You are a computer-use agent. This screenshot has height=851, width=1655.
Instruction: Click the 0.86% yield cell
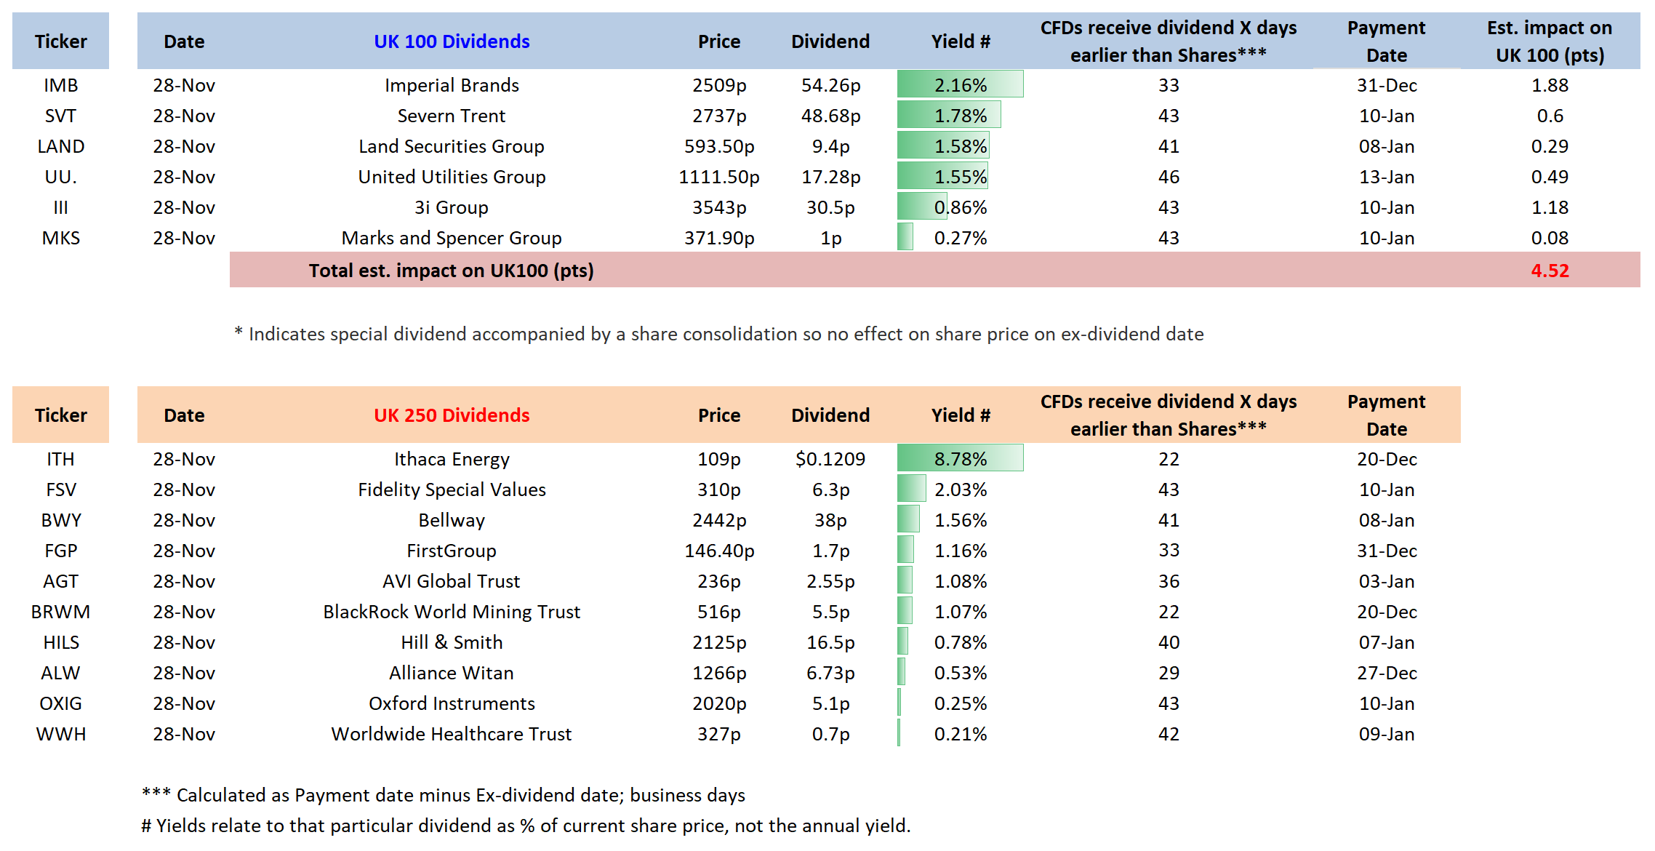(x=960, y=207)
